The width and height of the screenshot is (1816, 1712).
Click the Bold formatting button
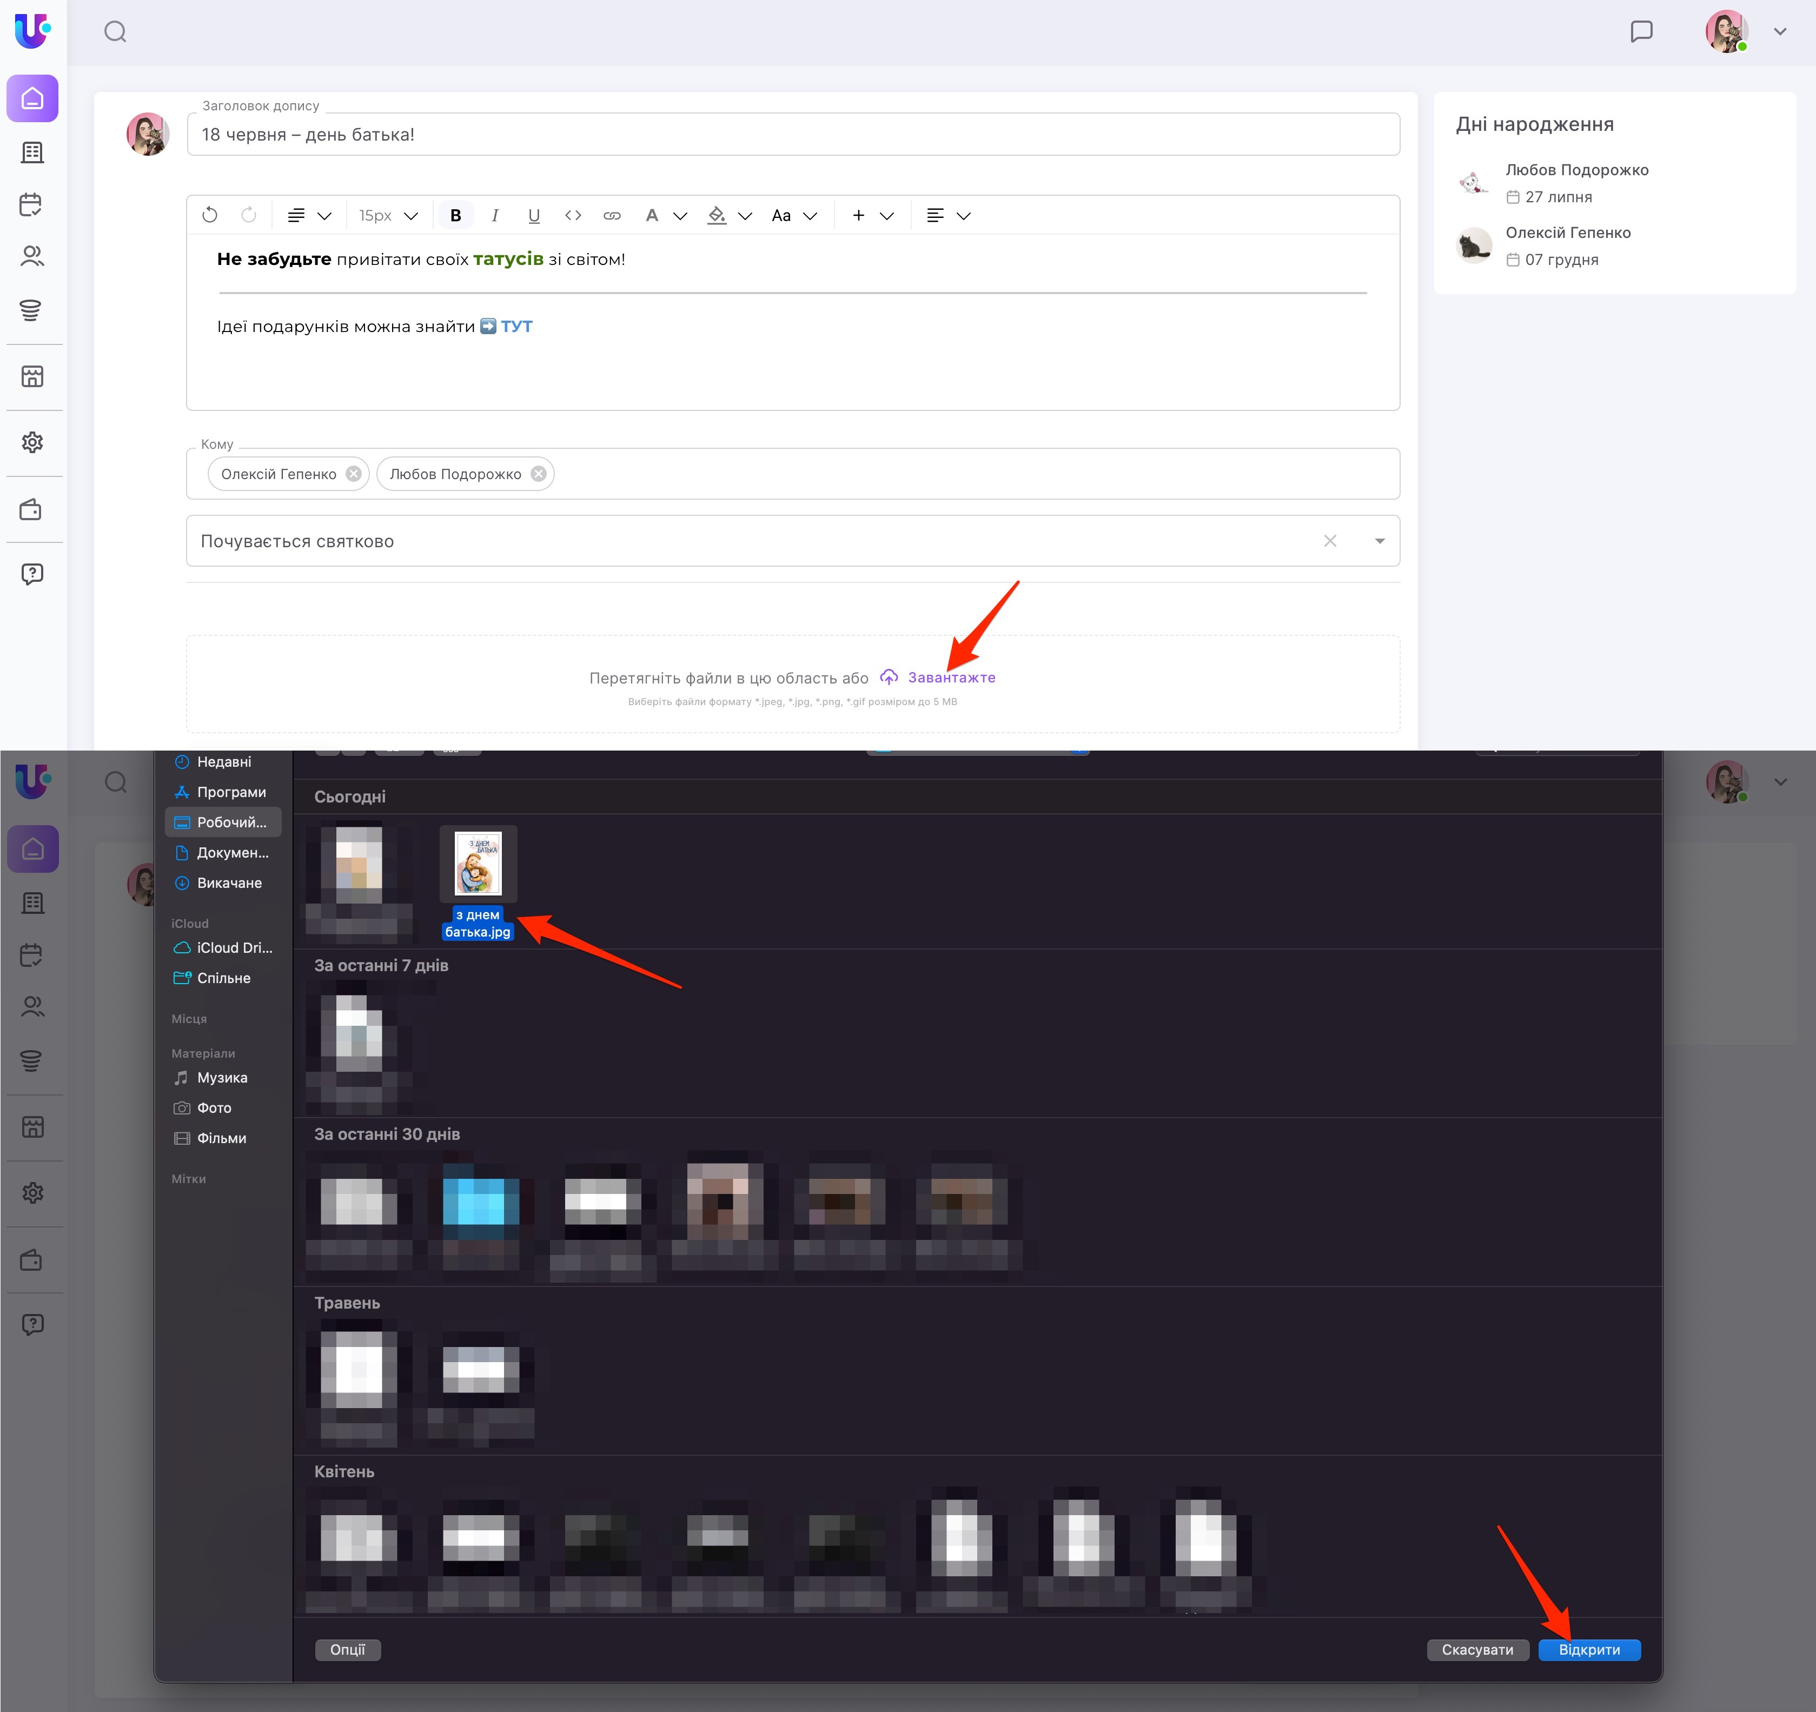click(455, 216)
